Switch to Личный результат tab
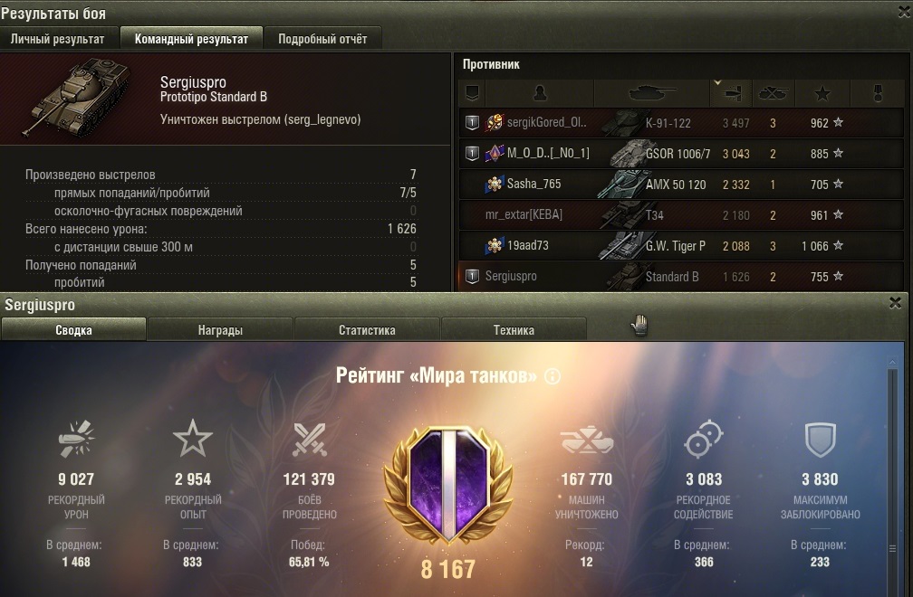 coord(58,39)
